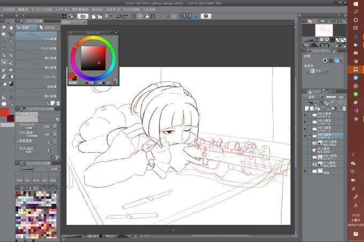Select the auto select magic wand tool
364x242 pixels.
[11, 42]
